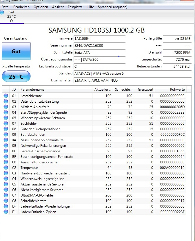The width and height of the screenshot is (195, 241).
Task: Open the Optionen menu
Action: [41, 7]
